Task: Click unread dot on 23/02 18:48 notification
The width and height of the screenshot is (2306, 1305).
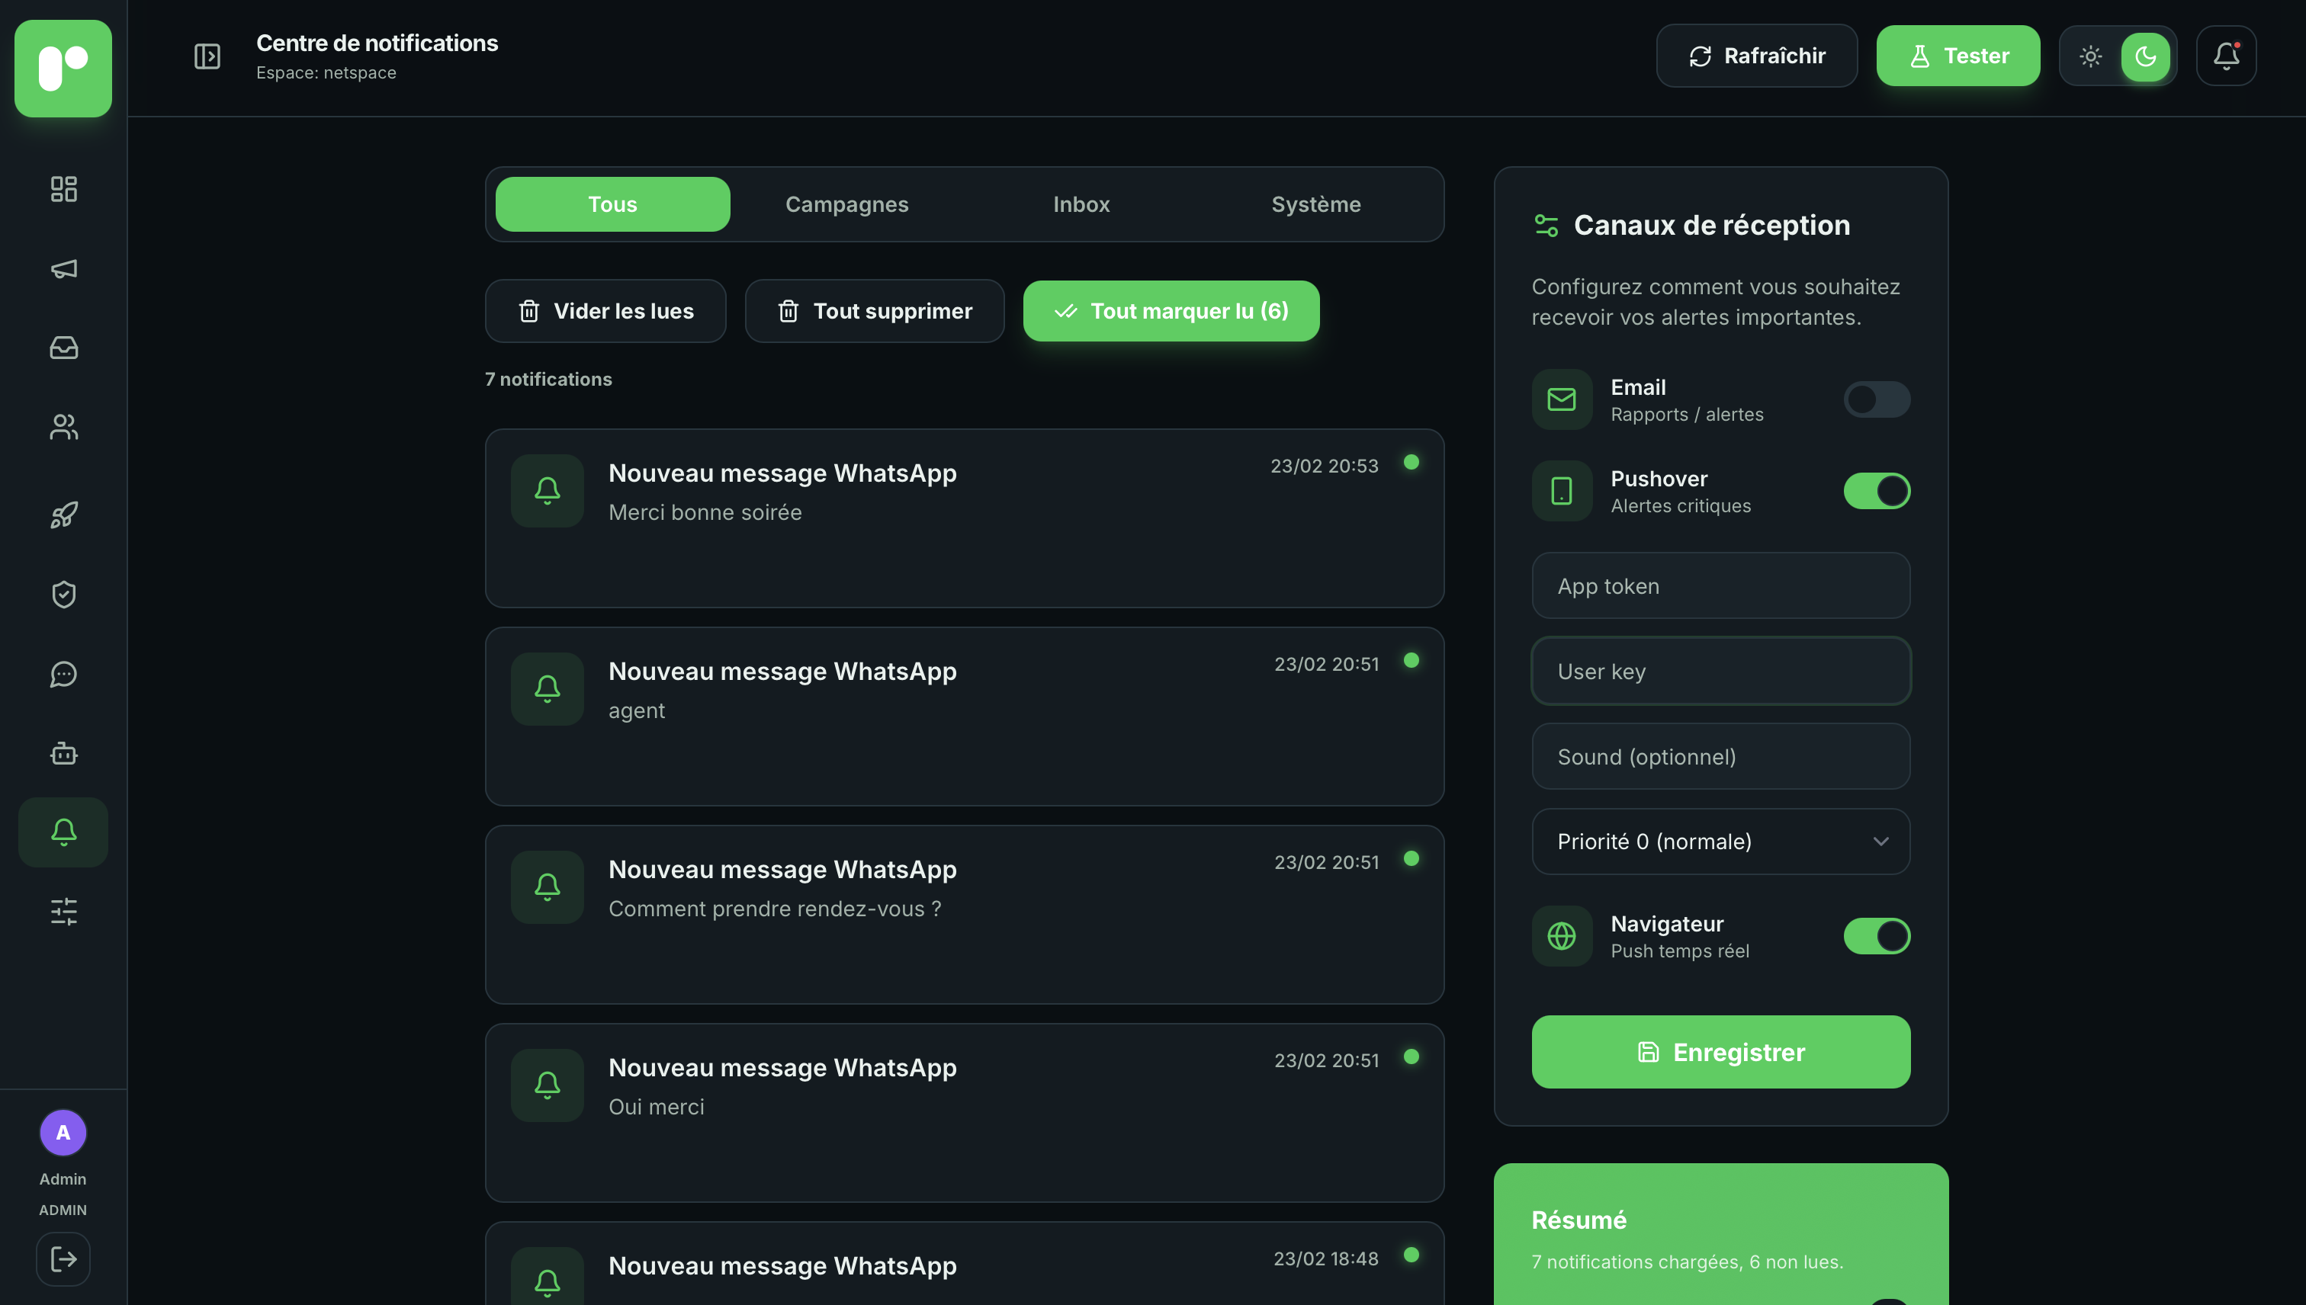Action: 1412,1255
